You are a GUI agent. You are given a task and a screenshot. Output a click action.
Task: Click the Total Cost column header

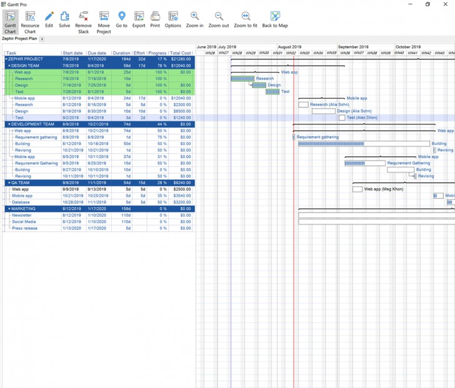point(180,53)
